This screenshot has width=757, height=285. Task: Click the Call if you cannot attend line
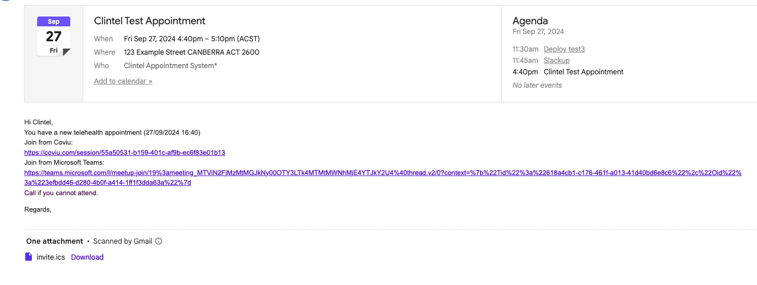coord(61,193)
